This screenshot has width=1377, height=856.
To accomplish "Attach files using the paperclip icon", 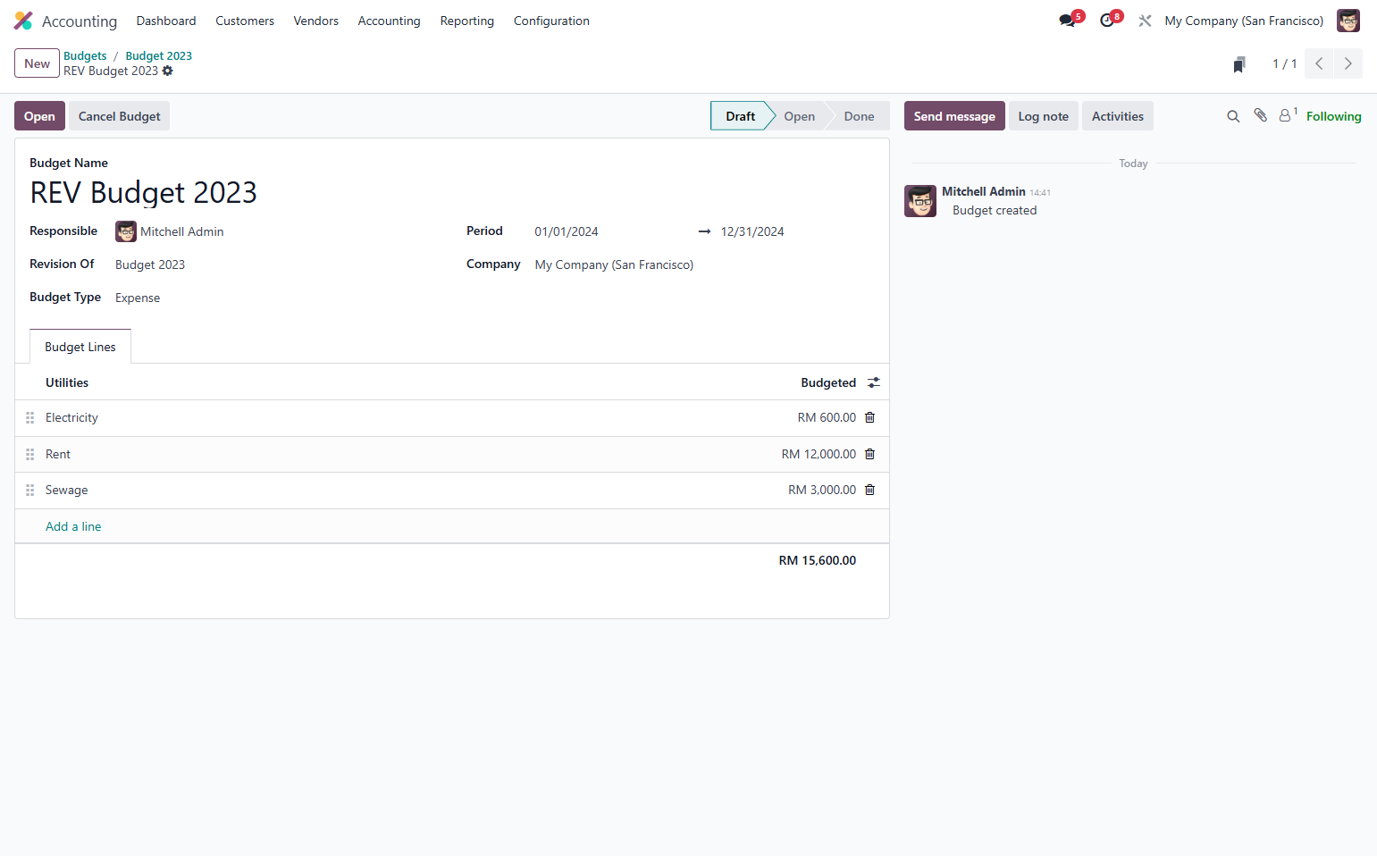I will [x=1260, y=115].
